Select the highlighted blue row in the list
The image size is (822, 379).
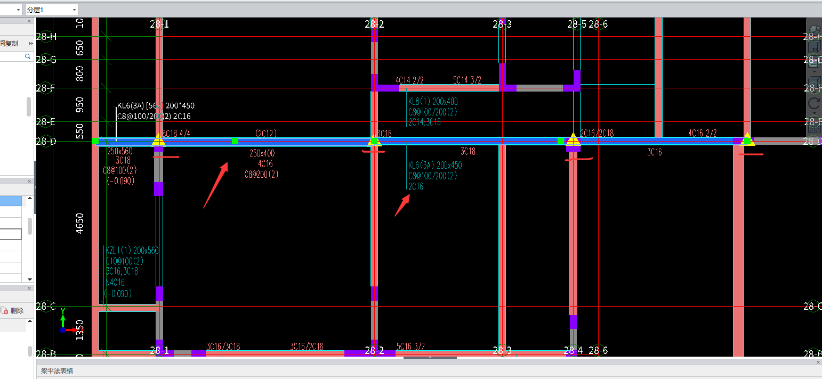click(x=11, y=201)
